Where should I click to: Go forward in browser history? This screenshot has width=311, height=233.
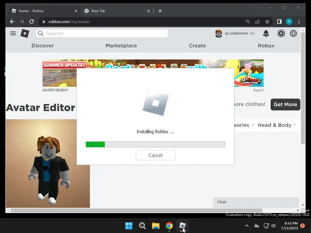coord(22,22)
